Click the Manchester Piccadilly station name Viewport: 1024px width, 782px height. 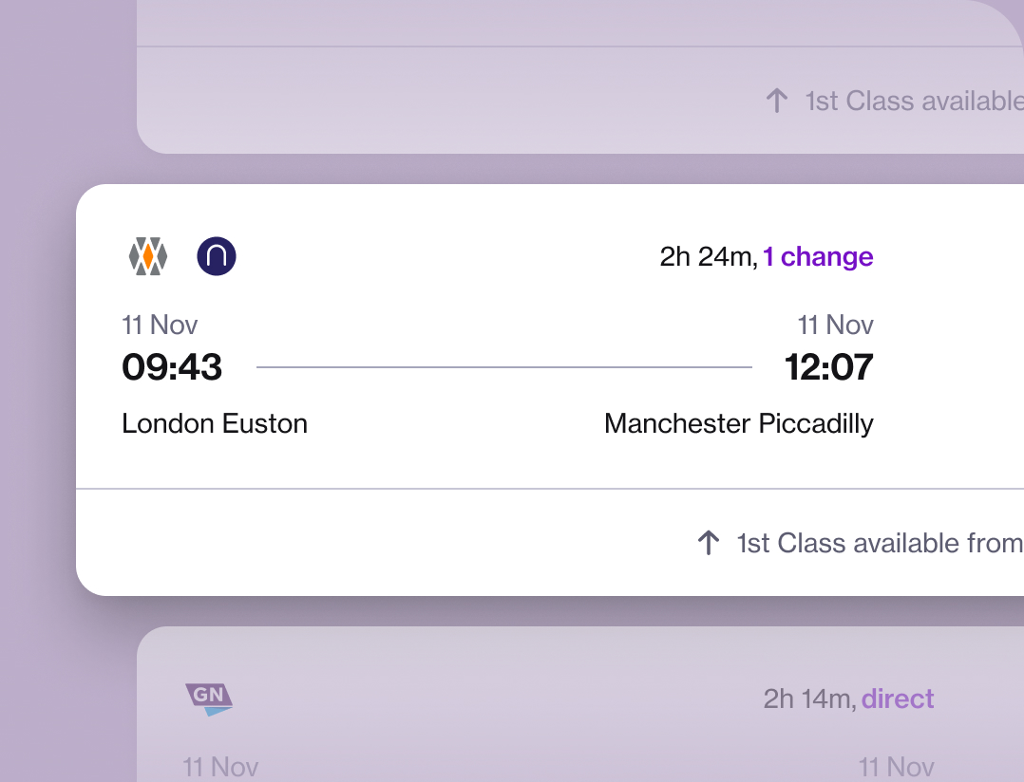[738, 423]
